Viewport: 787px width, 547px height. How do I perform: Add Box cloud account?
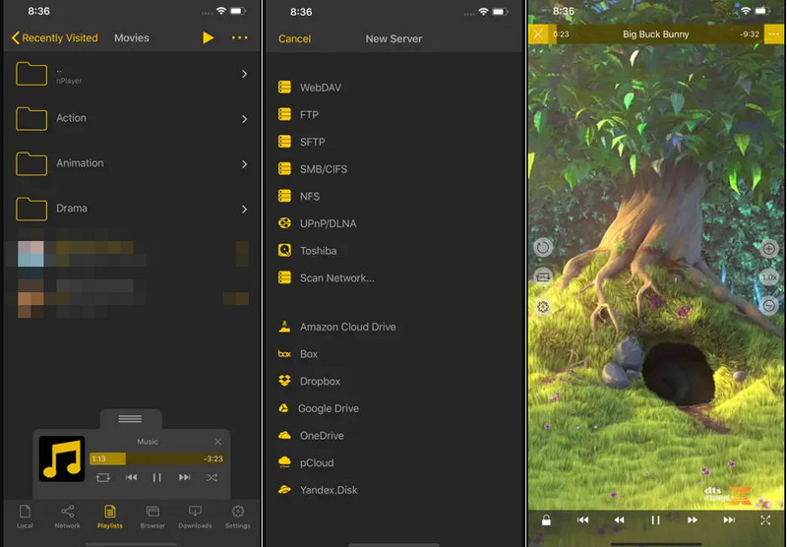pyautogui.click(x=394, y=354)
